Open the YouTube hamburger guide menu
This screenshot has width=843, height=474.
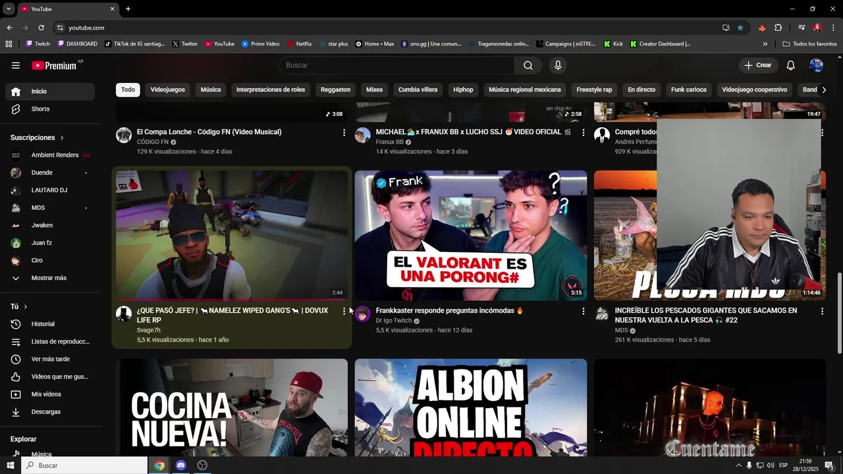[16, 65]
